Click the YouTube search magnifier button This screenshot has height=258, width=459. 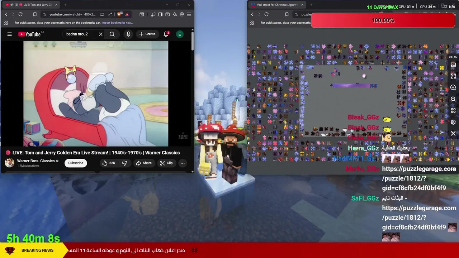pyautogui.click(x=112, y=34)
